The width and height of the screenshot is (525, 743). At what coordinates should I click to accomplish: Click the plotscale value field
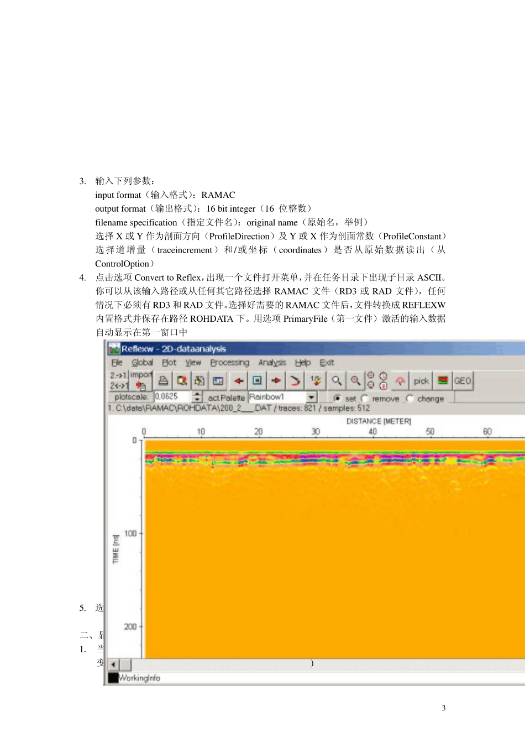tap(172, 397)
